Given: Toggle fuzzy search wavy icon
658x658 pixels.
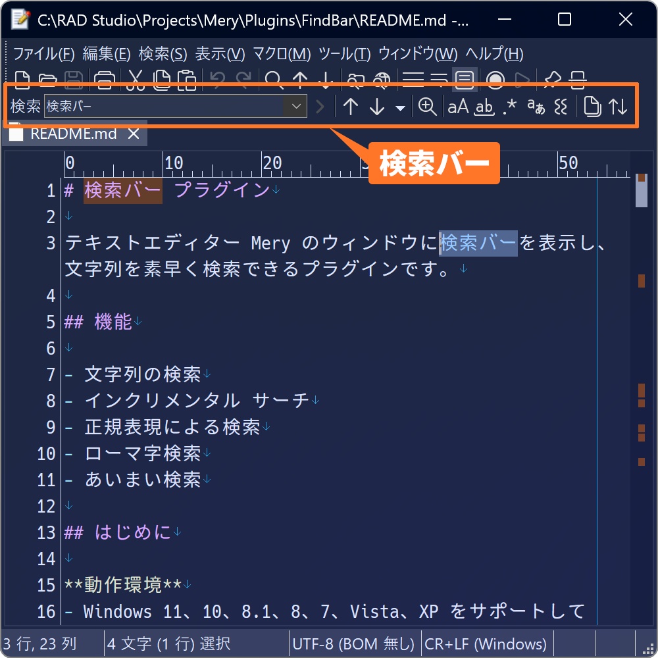Looking at the screenshot, I should point(561,107).
